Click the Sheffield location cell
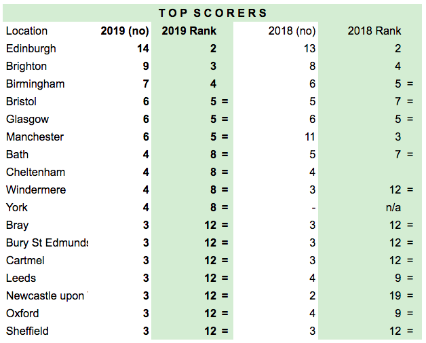426x343 pixels. 27,331
